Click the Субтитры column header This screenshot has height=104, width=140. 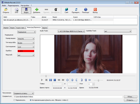(x=103, y=17)
